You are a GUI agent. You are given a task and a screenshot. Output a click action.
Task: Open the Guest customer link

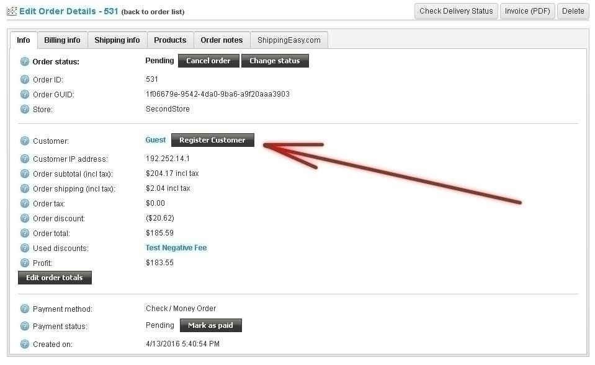tap(156, 140)
